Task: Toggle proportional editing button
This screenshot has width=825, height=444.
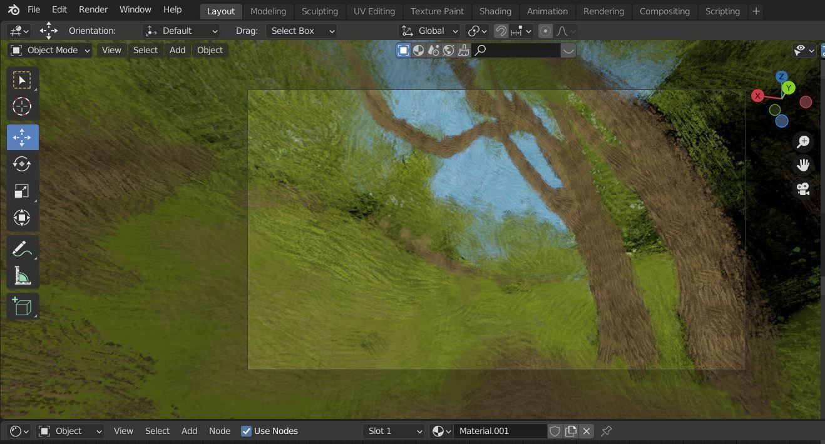Action: click(545, 31)
